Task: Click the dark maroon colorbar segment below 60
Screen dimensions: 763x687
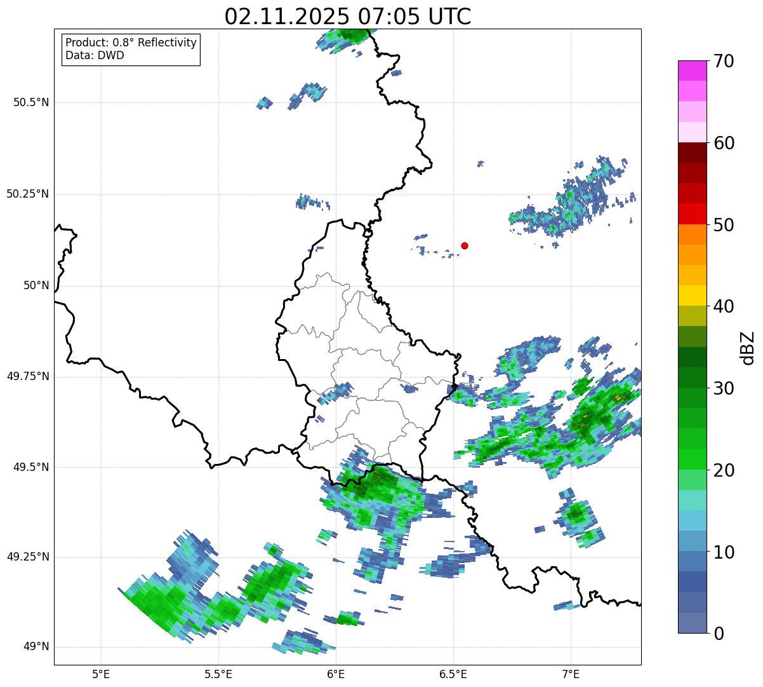Action: tap(692, 153)
